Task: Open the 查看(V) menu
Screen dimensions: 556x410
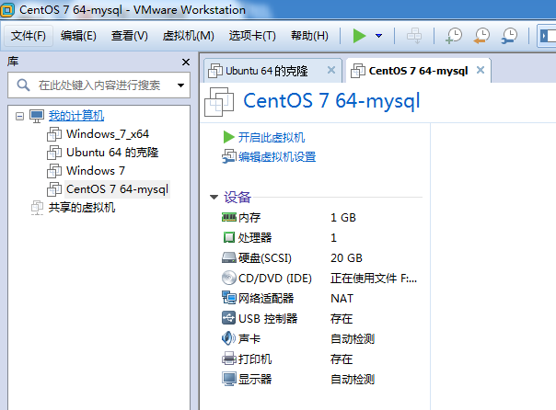Action: point(130,36)
